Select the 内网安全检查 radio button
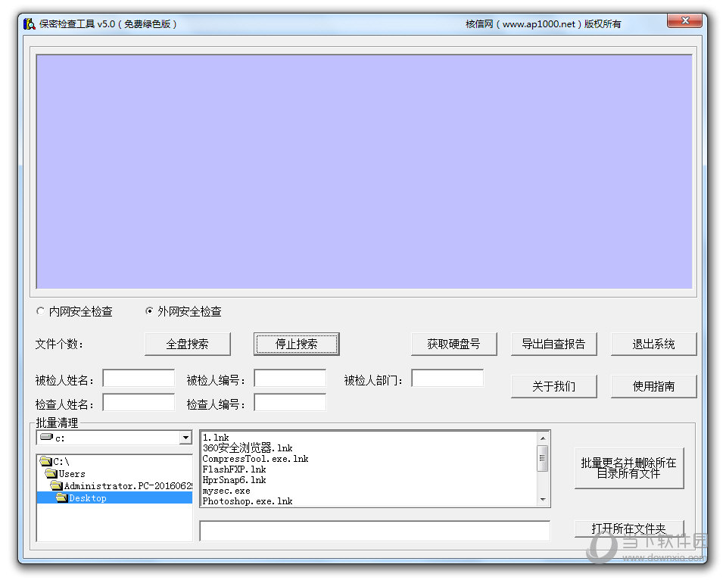 (x=41, y=311)
